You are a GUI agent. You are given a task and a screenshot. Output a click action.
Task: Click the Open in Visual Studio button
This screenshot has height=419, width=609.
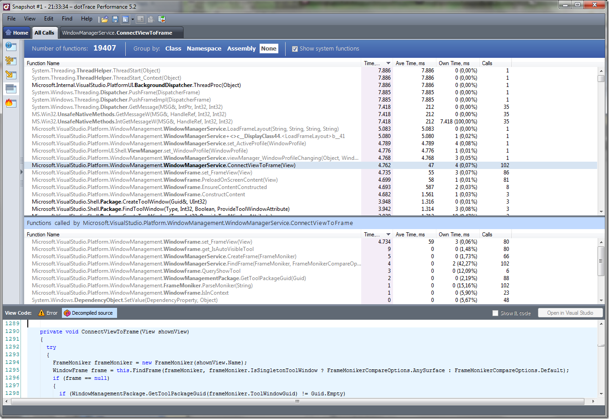[570, 313]
